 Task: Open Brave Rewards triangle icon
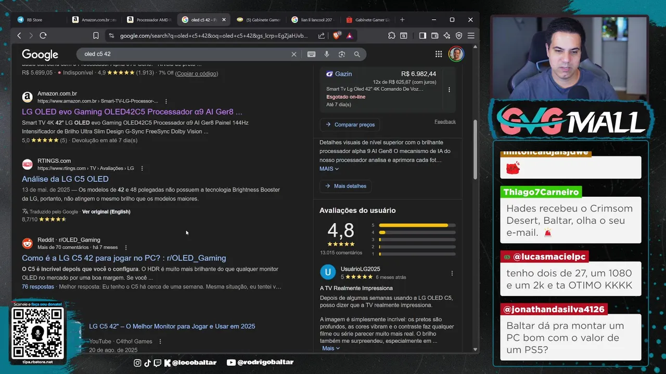tap(349, 36)
